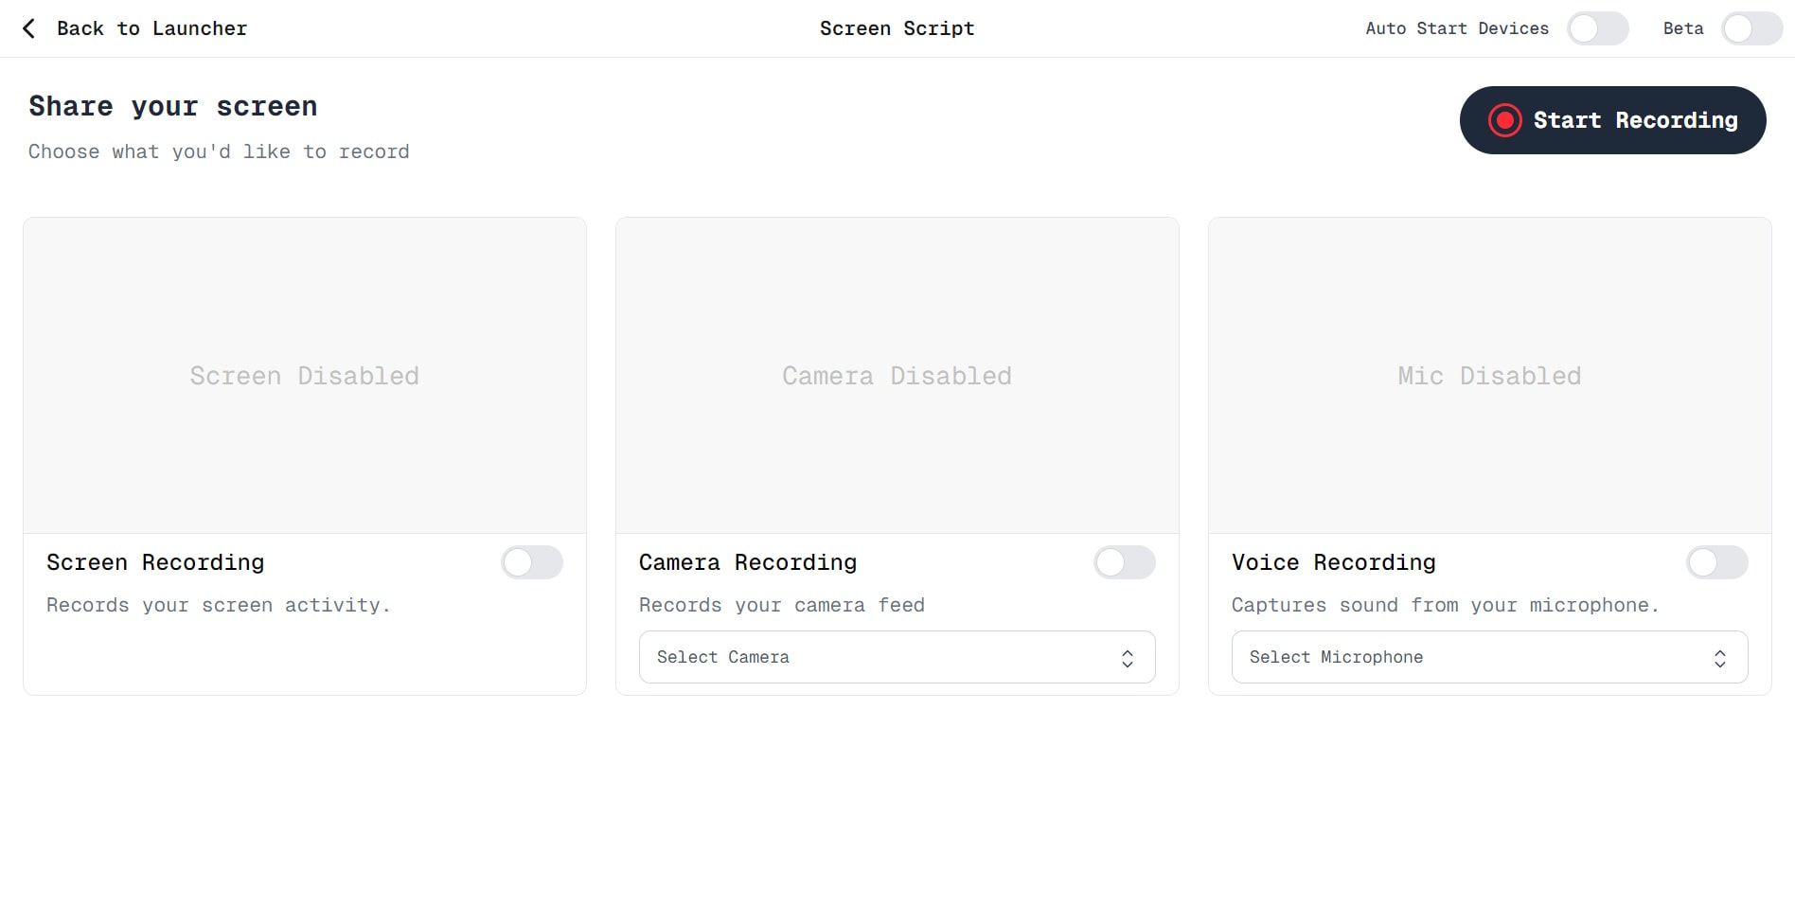Enable the Auto Start Devices toggle

[x=1598, y=28]
